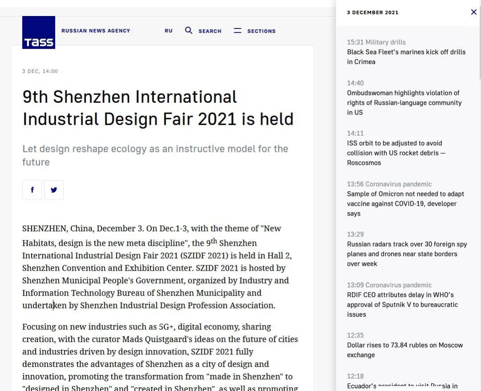Open RDIF CEO Sputnik V story

[x=403, y=305]
